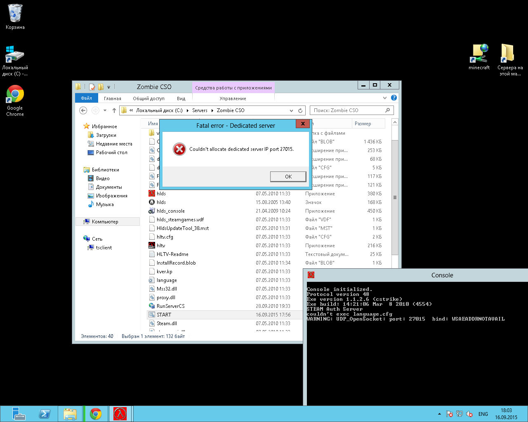Select the START file in the list
This screenshot has width=528, height=422.
[x=225, y=315]
